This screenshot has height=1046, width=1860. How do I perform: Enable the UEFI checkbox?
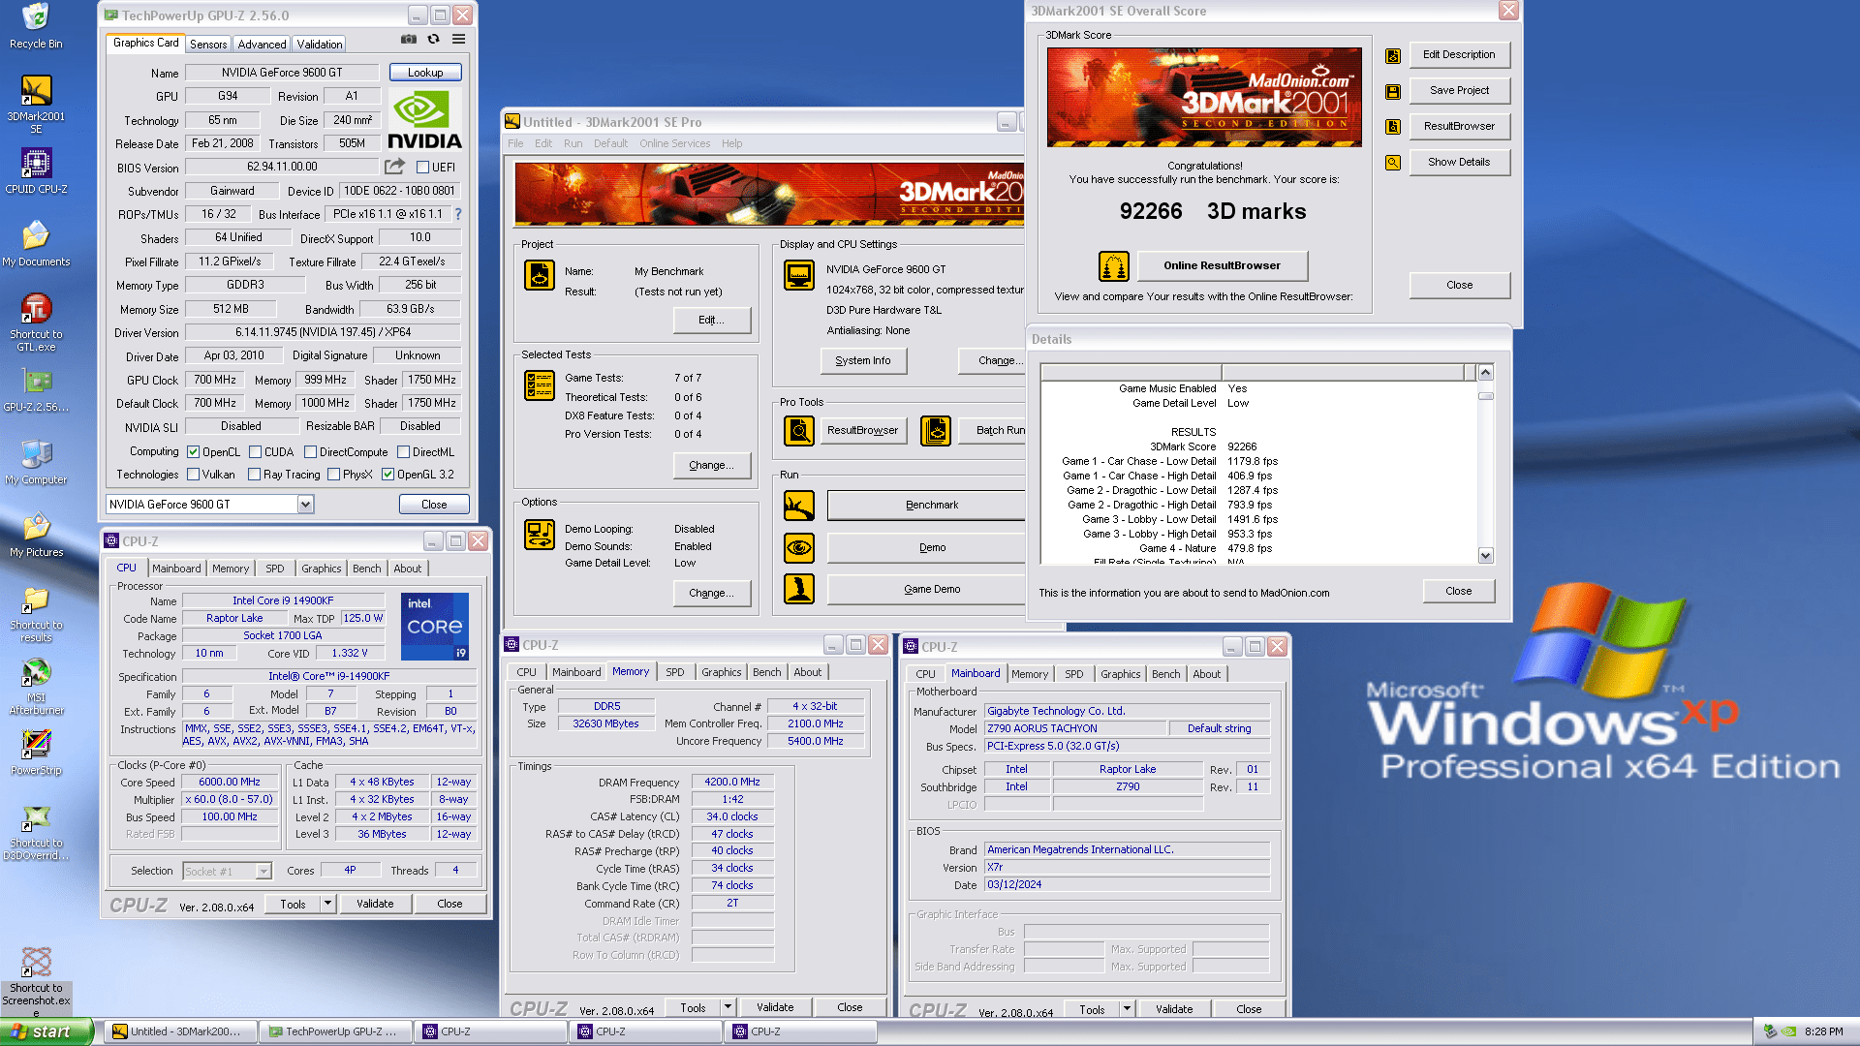tap(422, 167)
